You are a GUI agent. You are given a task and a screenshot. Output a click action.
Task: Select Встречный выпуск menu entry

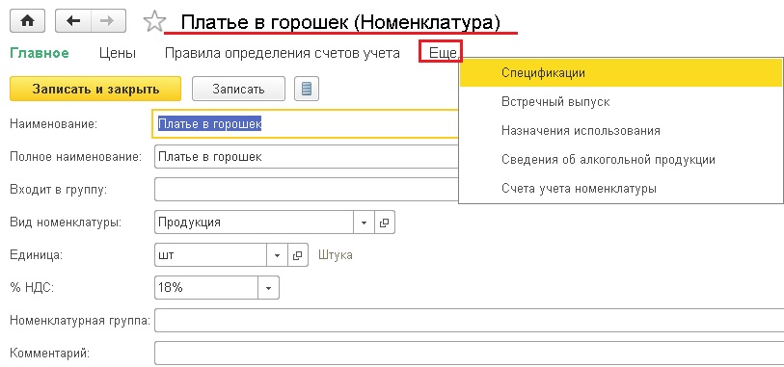pyautogui.click(x=621, y=102)
